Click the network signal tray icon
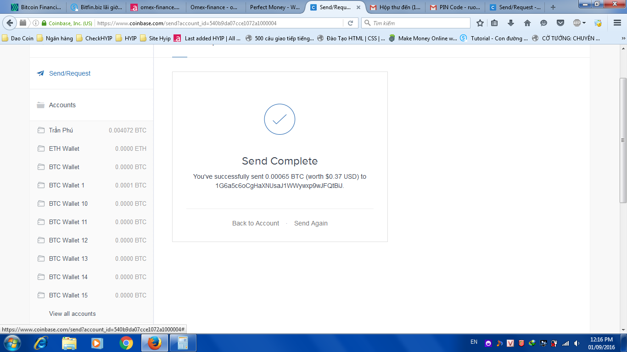 565,343
